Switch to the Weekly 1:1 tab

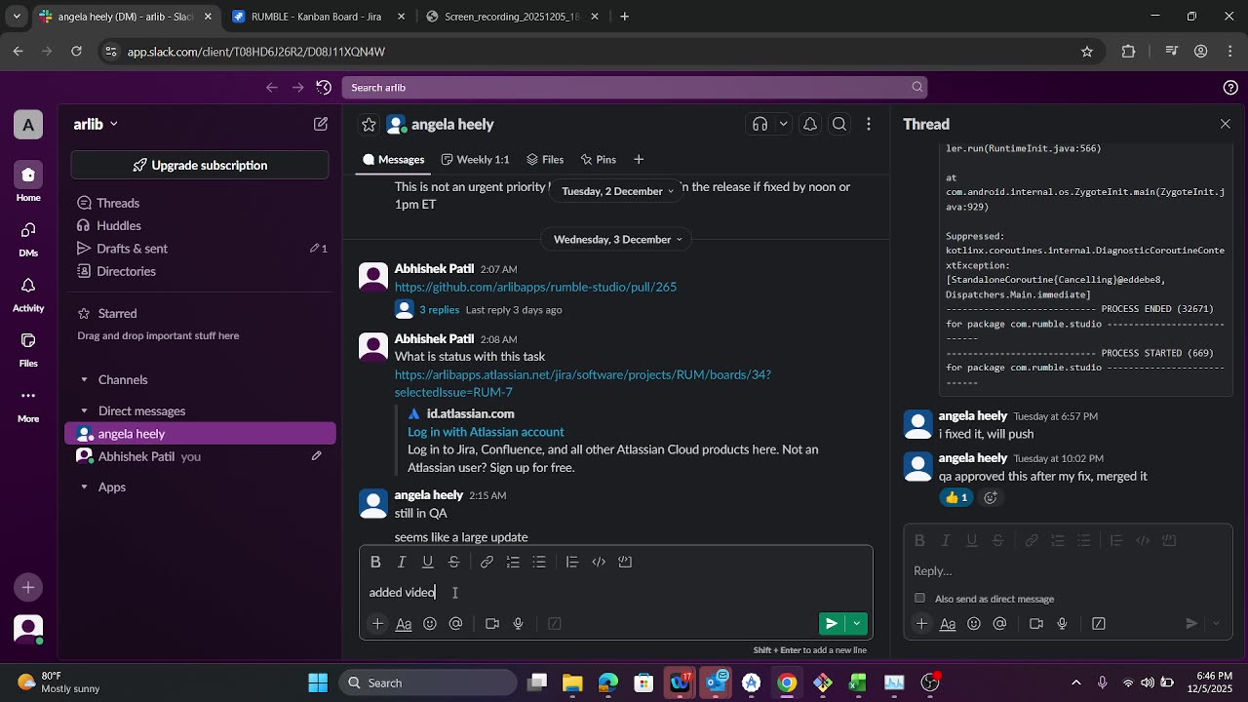point(475,160)
